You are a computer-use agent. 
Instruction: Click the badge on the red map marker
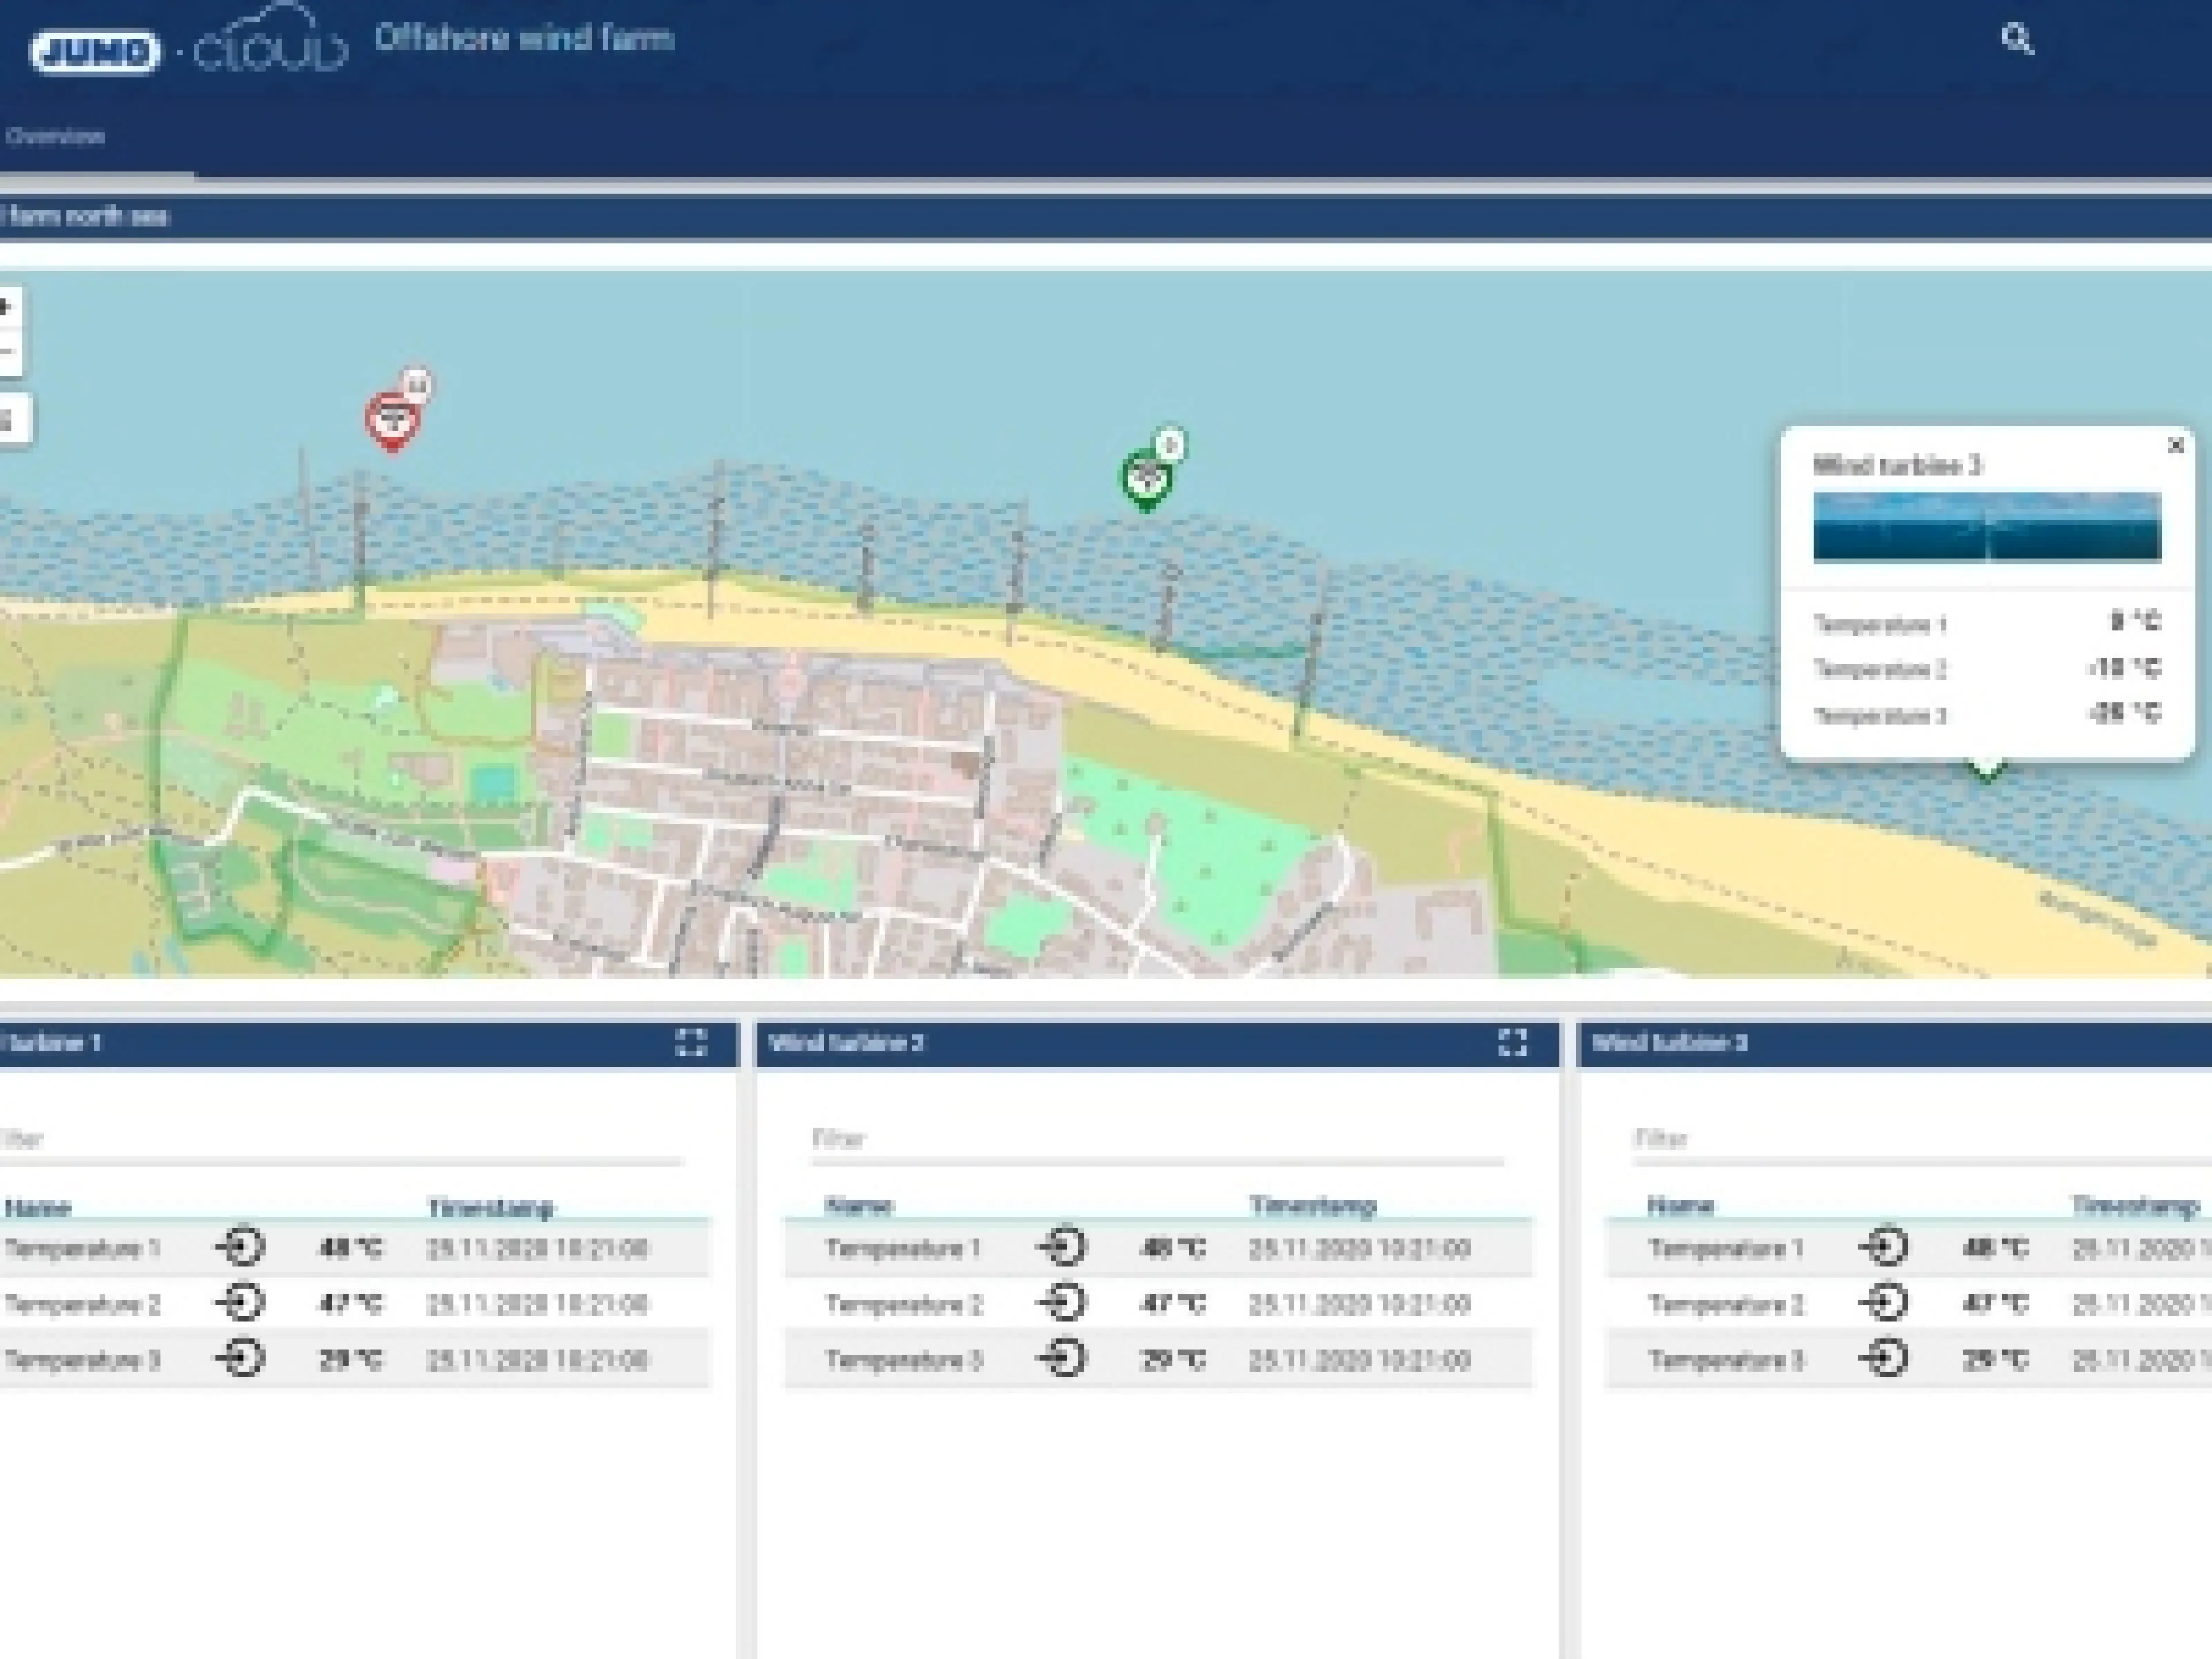click(416, 385)
